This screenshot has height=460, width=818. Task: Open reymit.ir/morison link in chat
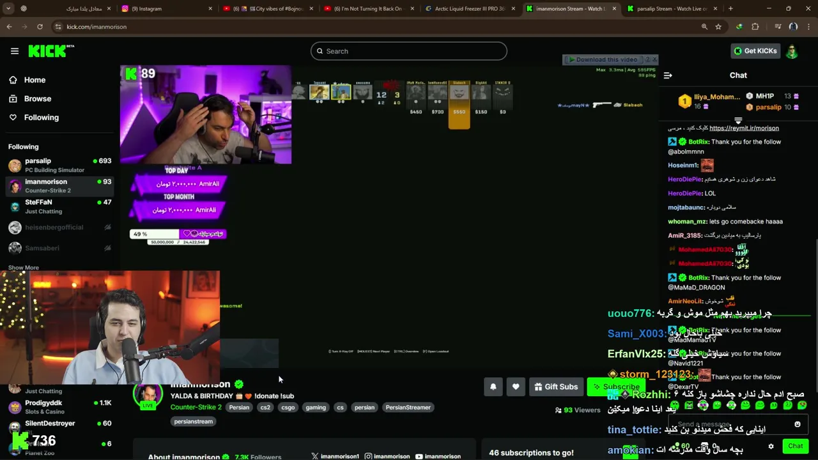(744, 128)
